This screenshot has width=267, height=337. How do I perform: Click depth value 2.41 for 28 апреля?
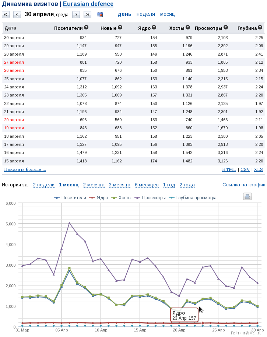[259, 54]
